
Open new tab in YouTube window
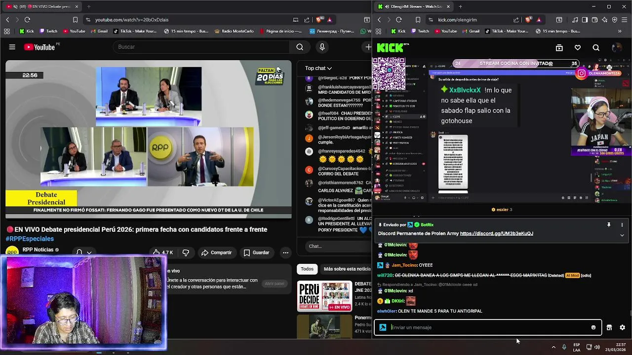89,6
